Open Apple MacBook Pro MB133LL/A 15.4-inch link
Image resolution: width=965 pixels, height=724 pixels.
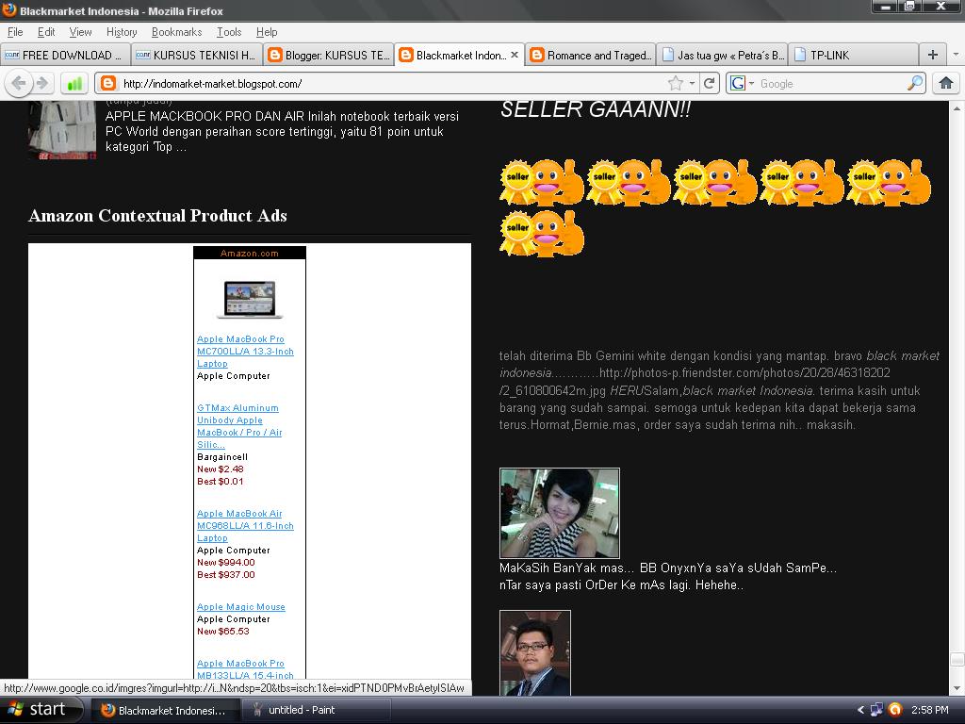pyautogui.click(x=245, y=669)
